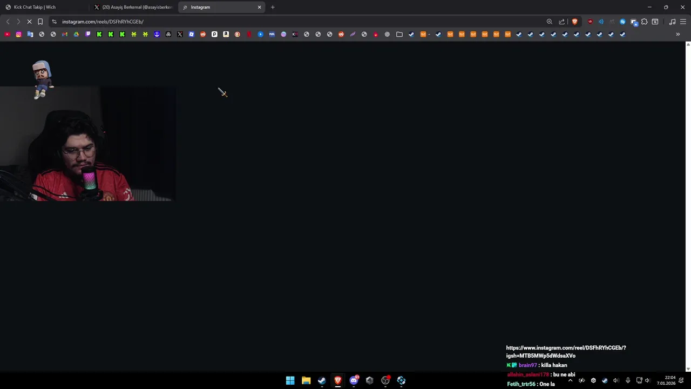Open the uBlock Origin extension

pos(590,22)
